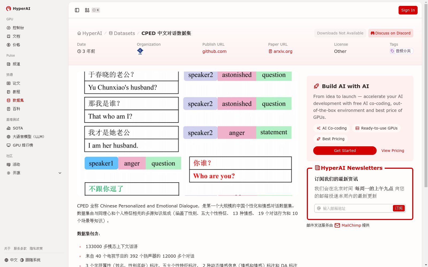Go to HyperAI home breadcrumb
Screen dimensions: 428x267
pyautogui.click(x=90, y=33)
